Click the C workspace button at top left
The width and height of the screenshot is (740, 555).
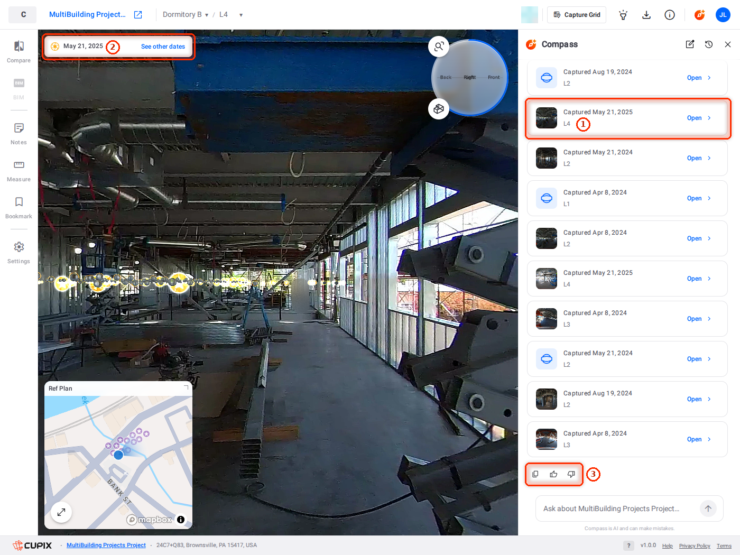pyautogui.click(x=23, y=15)
